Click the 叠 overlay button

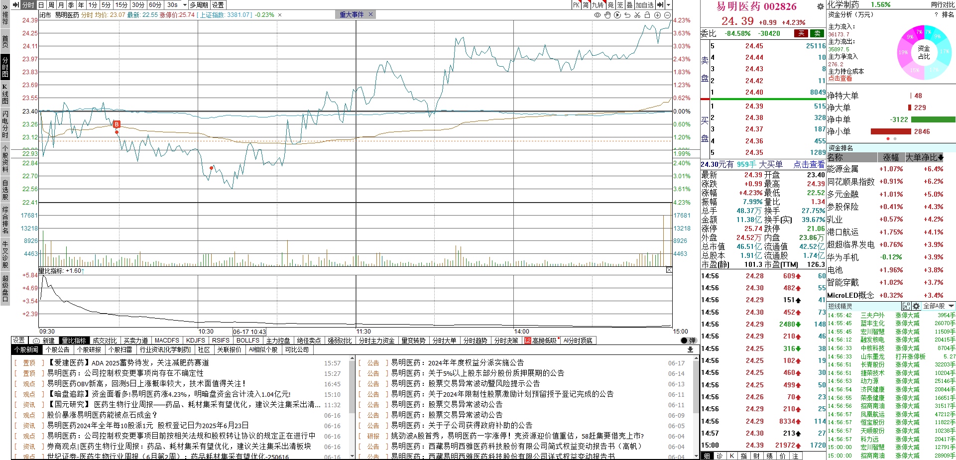point(629,5)
